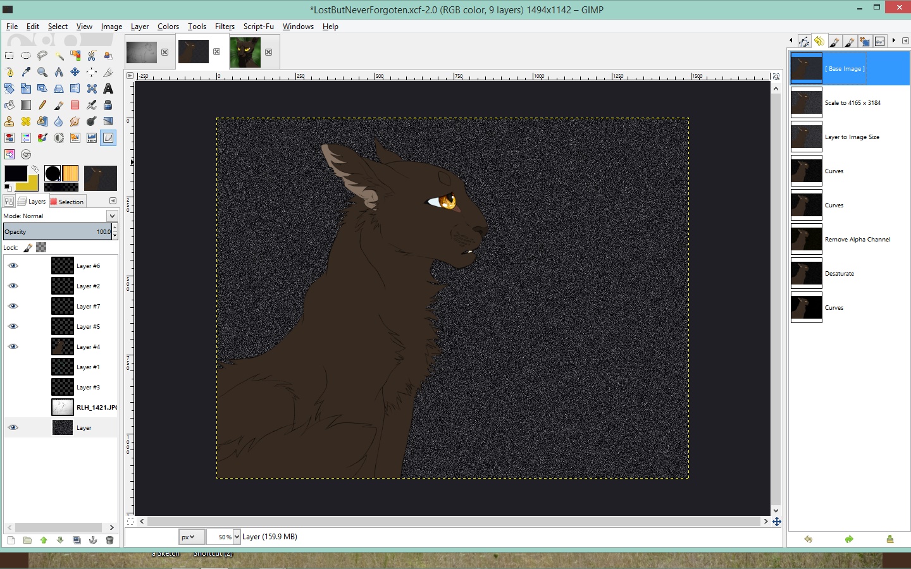This screenshot has height=569, width=911.
Task: Open the Layer menu
Action: click(140, 27)
